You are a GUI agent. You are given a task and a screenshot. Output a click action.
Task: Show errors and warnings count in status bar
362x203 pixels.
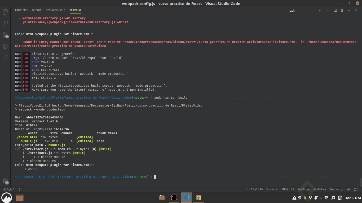pos(9,190)
